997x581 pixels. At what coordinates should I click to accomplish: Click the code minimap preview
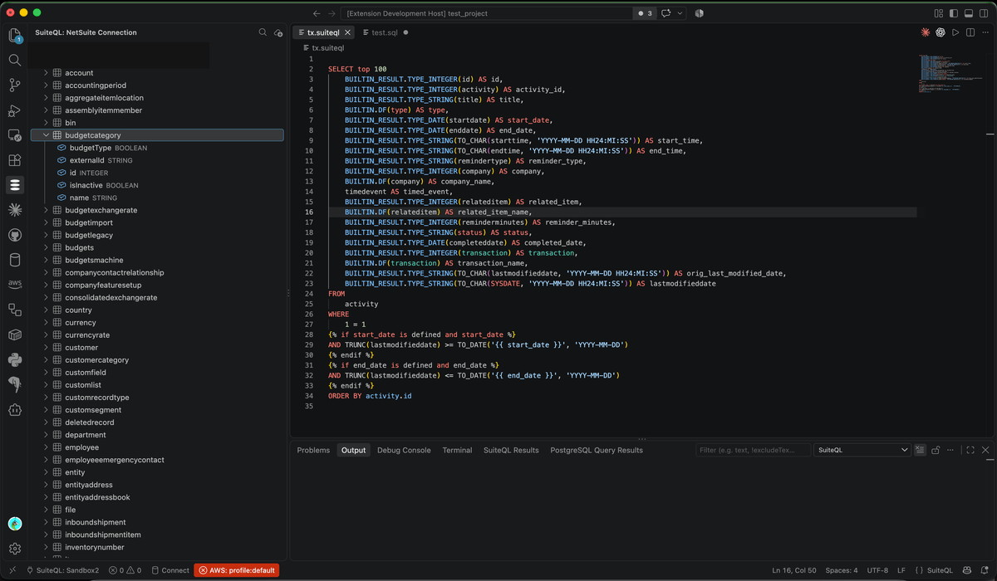pos(950,75)
